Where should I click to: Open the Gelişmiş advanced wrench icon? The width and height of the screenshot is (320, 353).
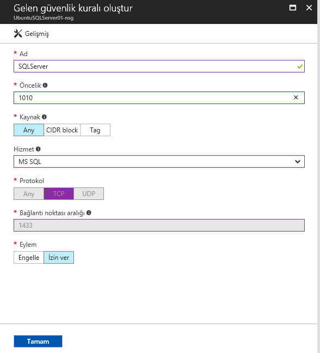coord(18,34)
